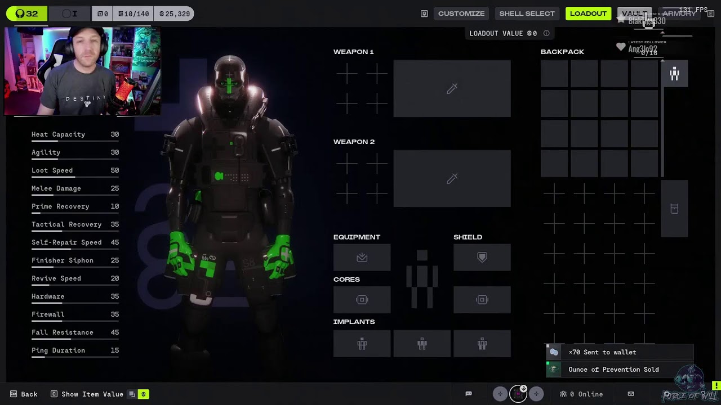Image resolution: width=721 pixels, height=405 pixels.
Task: Open the mail envelope icon
Action: click(x=631, y=394)
